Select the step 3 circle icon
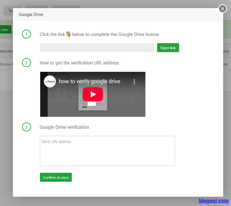Image resolution: width=231 pixels, height=206 pixels. 26,127
